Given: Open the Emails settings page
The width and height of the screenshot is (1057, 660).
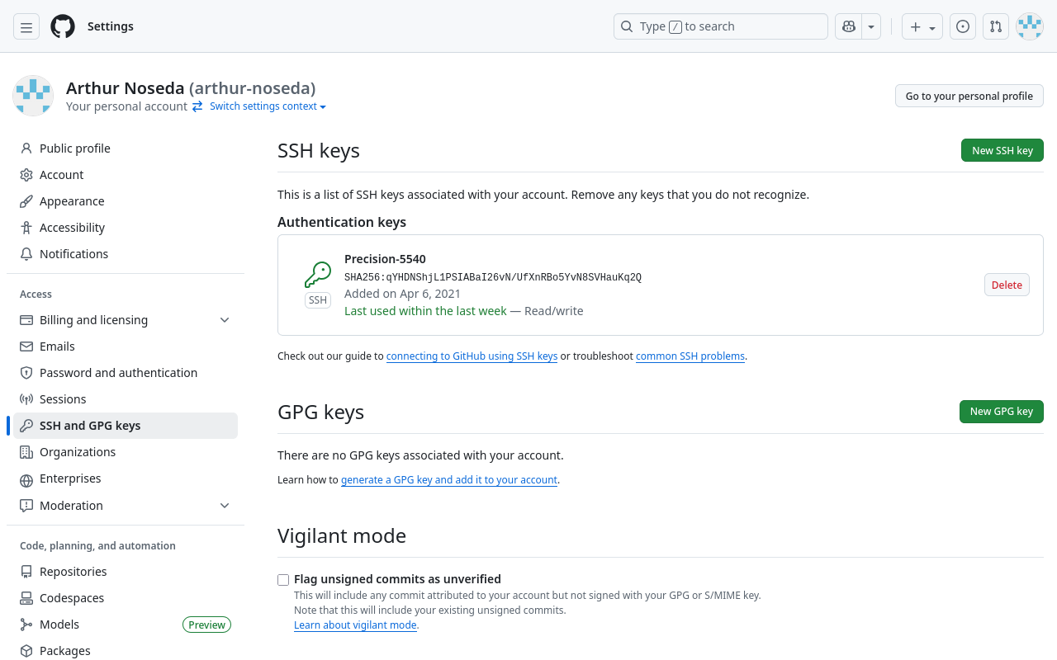Looking at the screenshot, I should [x=58, y=346].
